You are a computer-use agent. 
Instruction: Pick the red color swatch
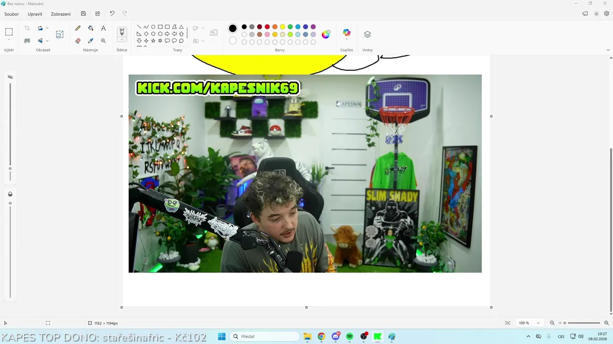(267, 27)
